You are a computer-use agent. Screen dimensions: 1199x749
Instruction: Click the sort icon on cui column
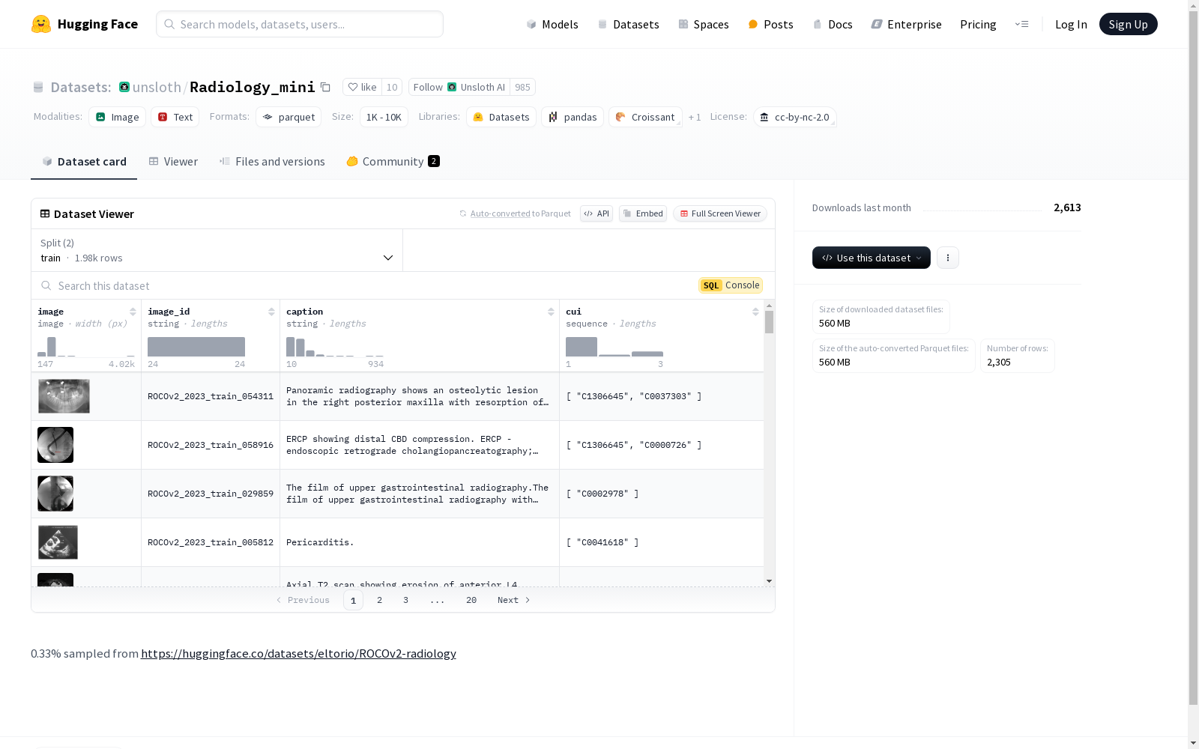(x=755, y=312)
